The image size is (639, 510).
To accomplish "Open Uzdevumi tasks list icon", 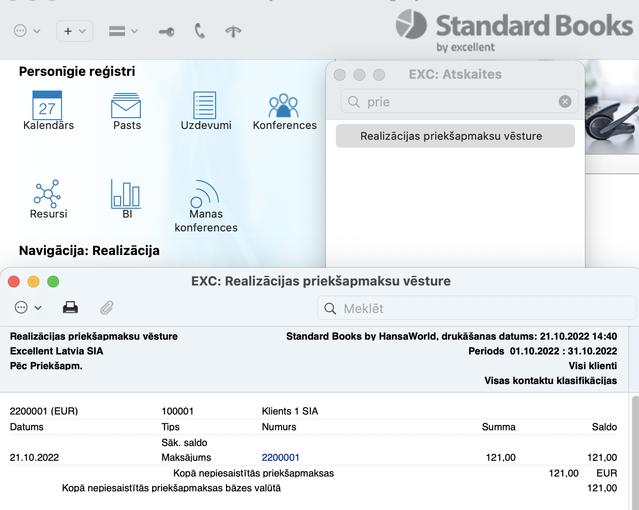I will (x=205, y=105).
